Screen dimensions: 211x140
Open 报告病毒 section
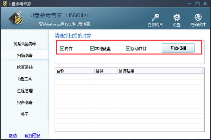point(25,103)
